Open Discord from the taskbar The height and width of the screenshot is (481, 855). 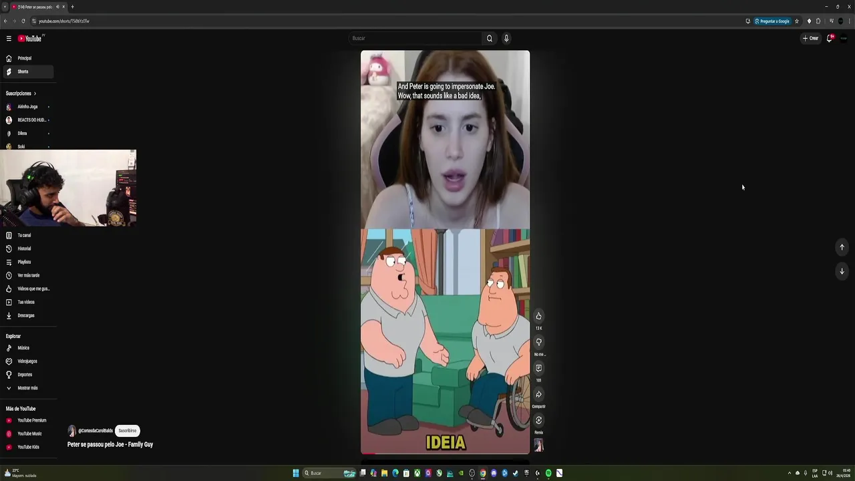pyautogui.click(x=494, y=473)
